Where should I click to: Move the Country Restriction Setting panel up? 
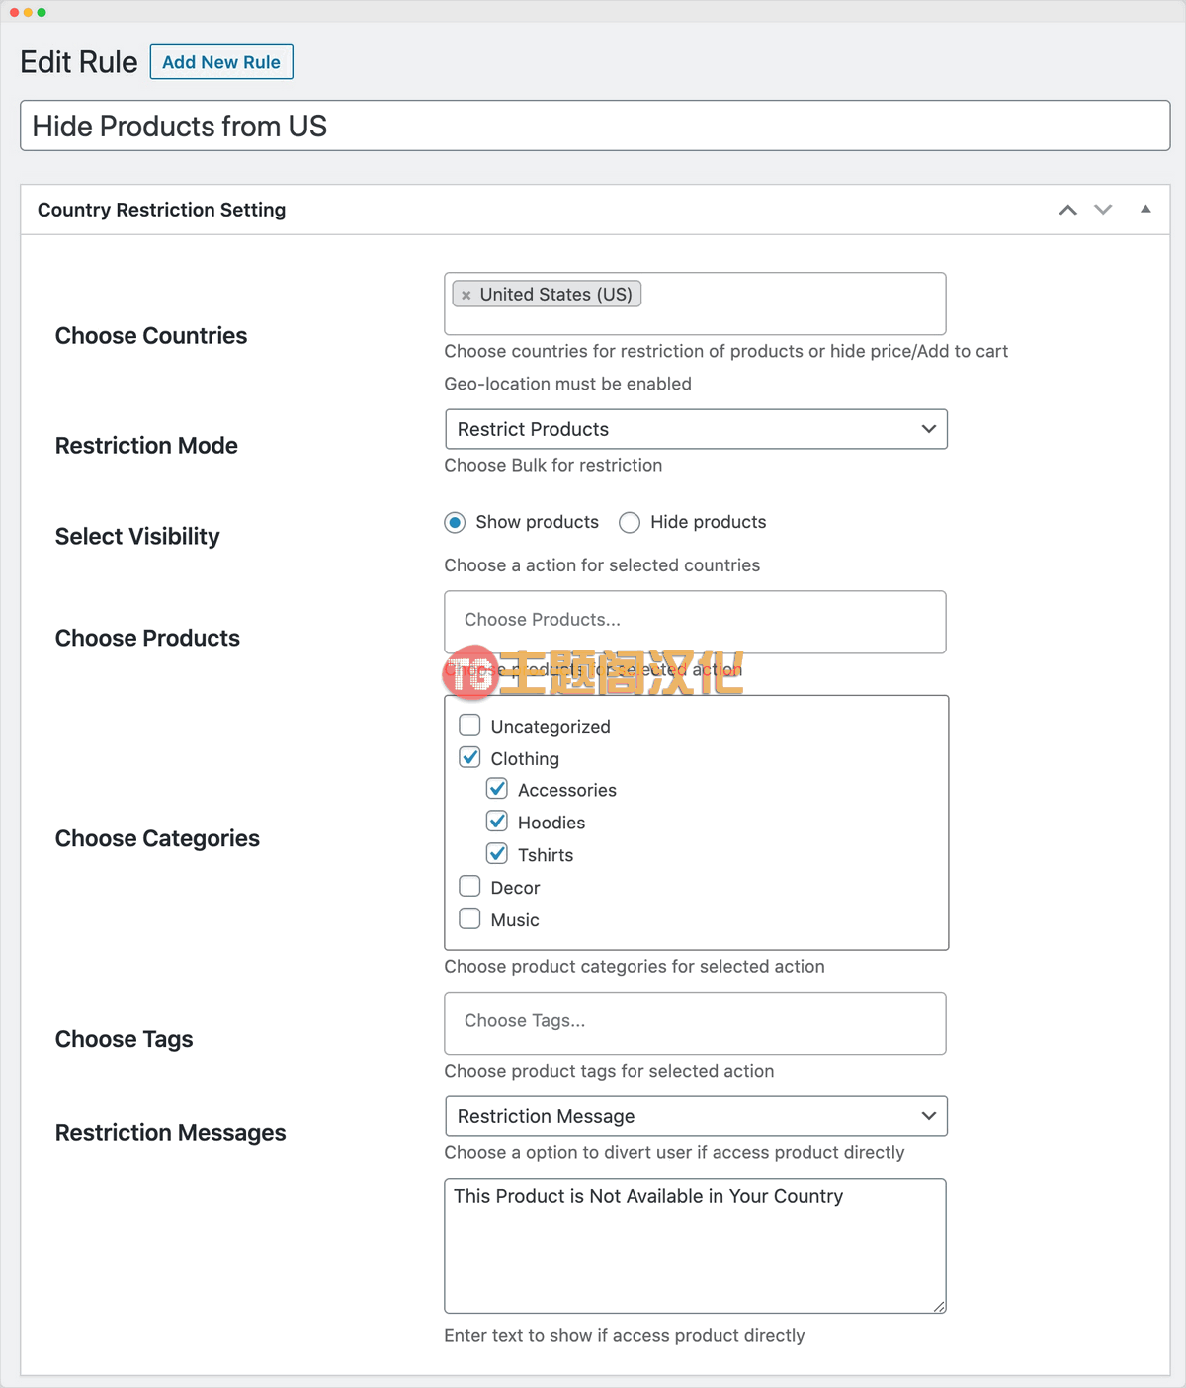coord(1067,210)
